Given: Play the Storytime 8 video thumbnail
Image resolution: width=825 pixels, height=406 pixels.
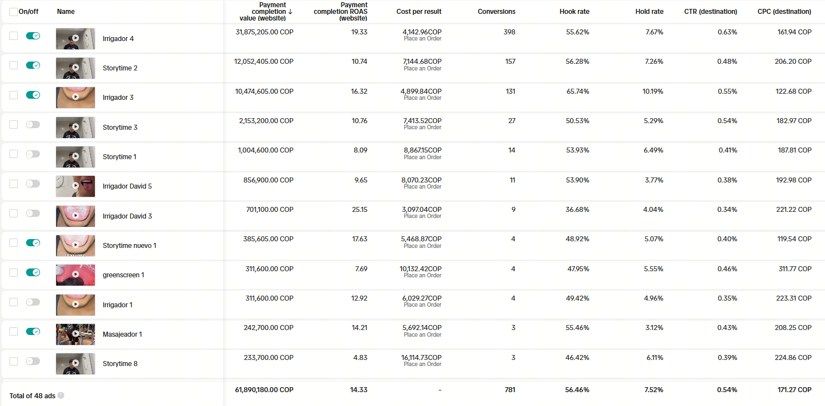Looking at the screenshot, I should pyautogui.click(x=76, y=363).
